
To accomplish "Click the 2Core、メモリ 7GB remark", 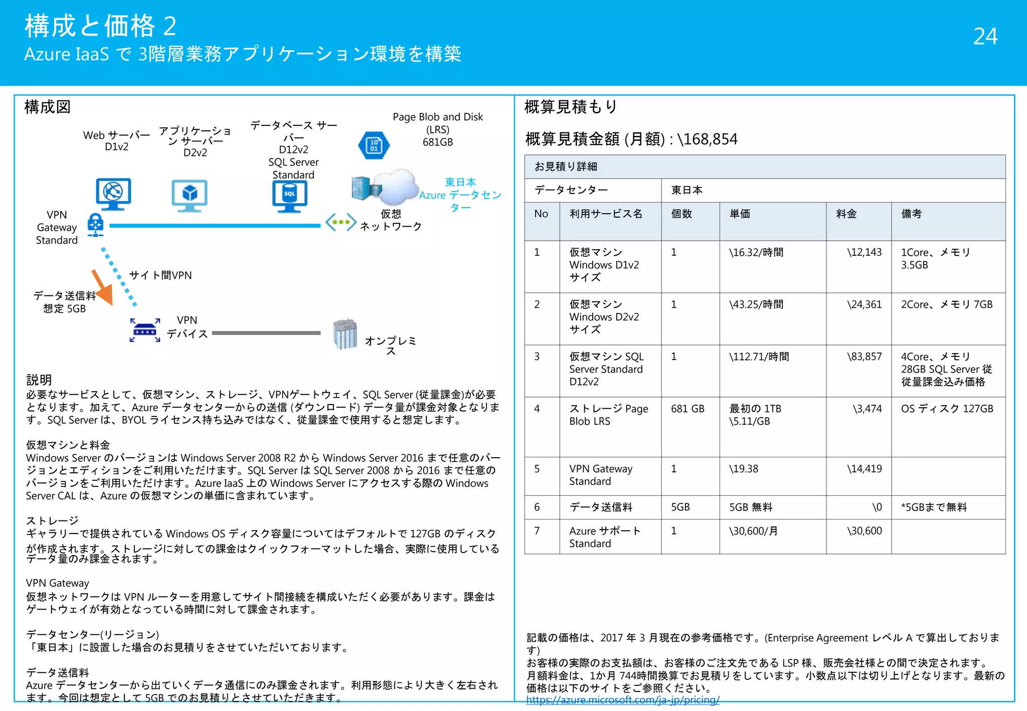I will pyautogui.click(x=947, y=304).
